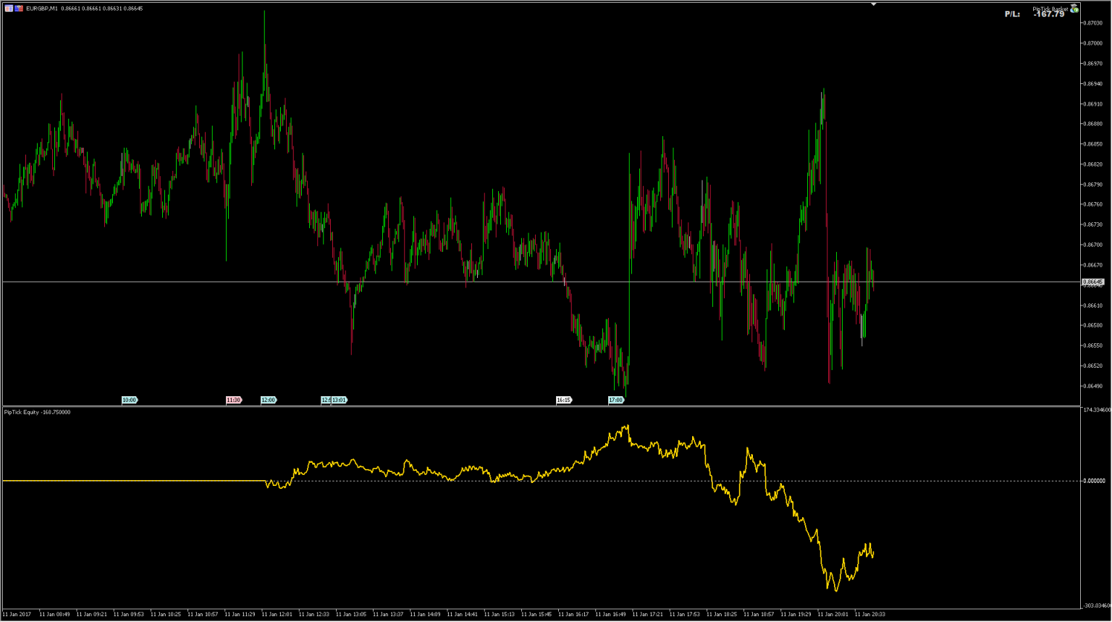Click the depth of market icon beside EURGBP
The width and height of the screenshot is (1112, 622).
click(20, 8)
